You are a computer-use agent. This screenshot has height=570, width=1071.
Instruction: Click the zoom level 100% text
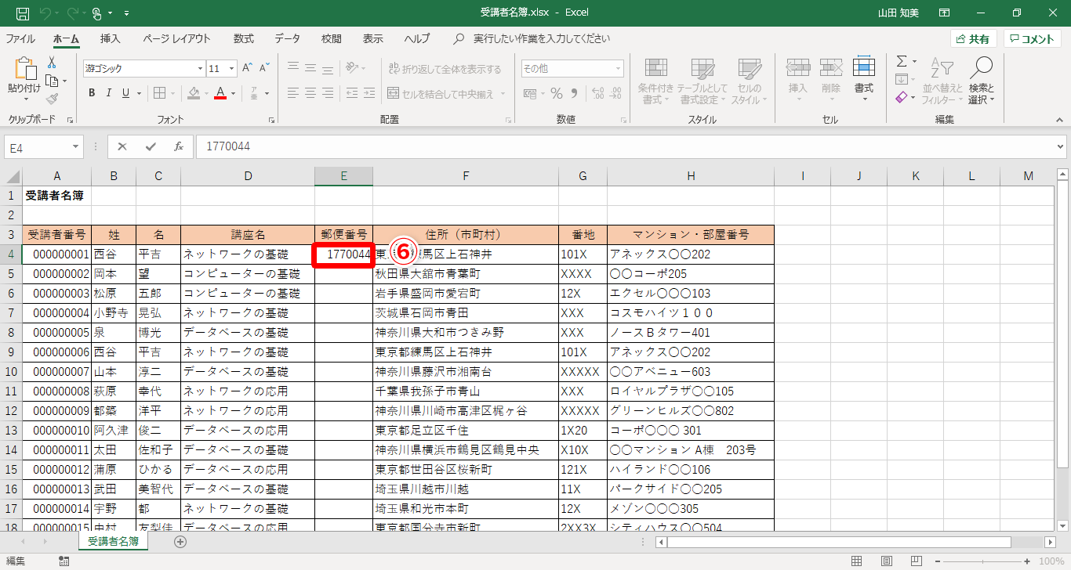1051,561
